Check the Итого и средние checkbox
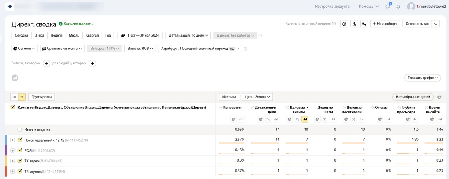This screenshot has width=449, height=179. click(20, 130)
